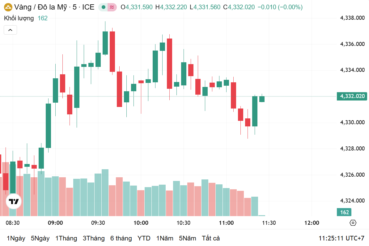Click the green market status dot

103,7
